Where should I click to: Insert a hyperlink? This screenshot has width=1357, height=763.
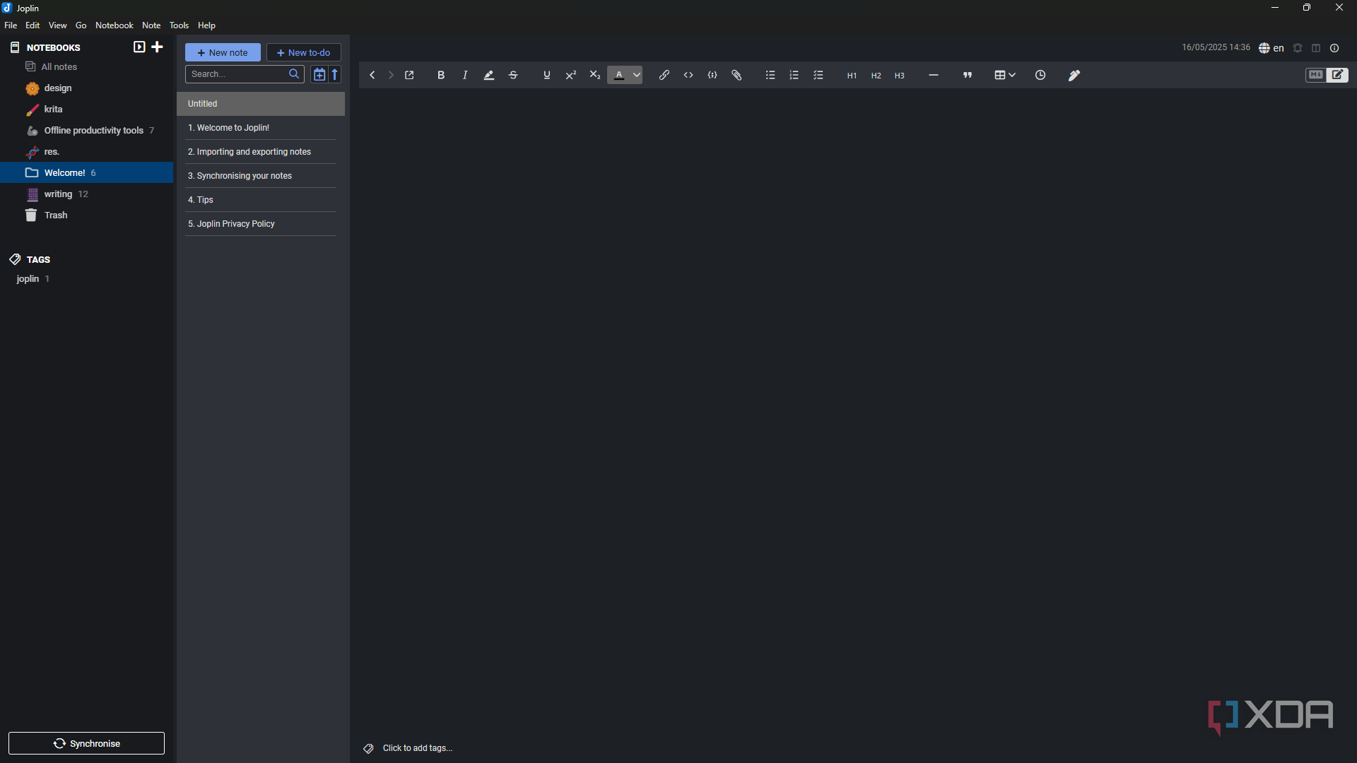click(664, 75)
